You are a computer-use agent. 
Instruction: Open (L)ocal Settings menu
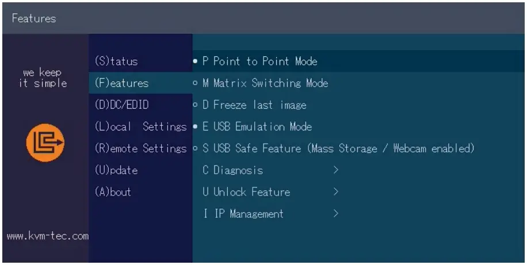140,126
